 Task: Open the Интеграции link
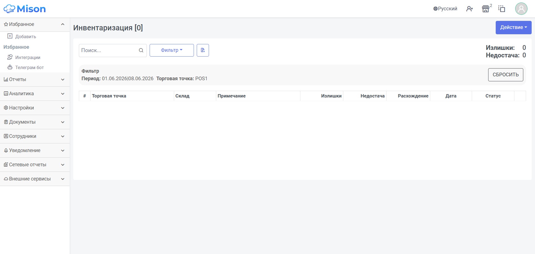pos(28,57)
